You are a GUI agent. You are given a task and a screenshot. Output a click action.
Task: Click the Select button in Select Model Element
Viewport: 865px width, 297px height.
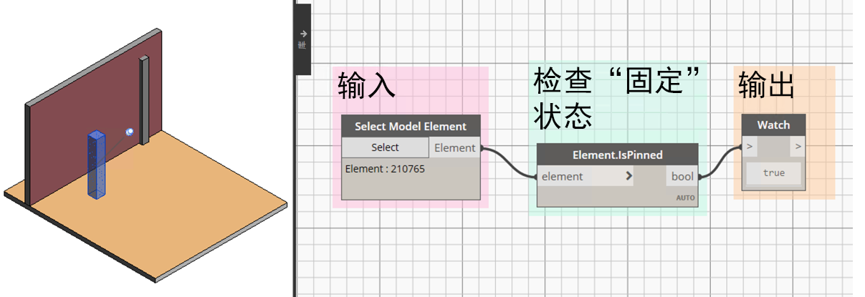[x=385, y=147]
